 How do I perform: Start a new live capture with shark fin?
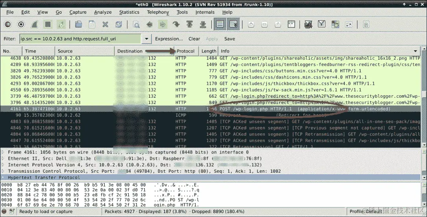34,24
